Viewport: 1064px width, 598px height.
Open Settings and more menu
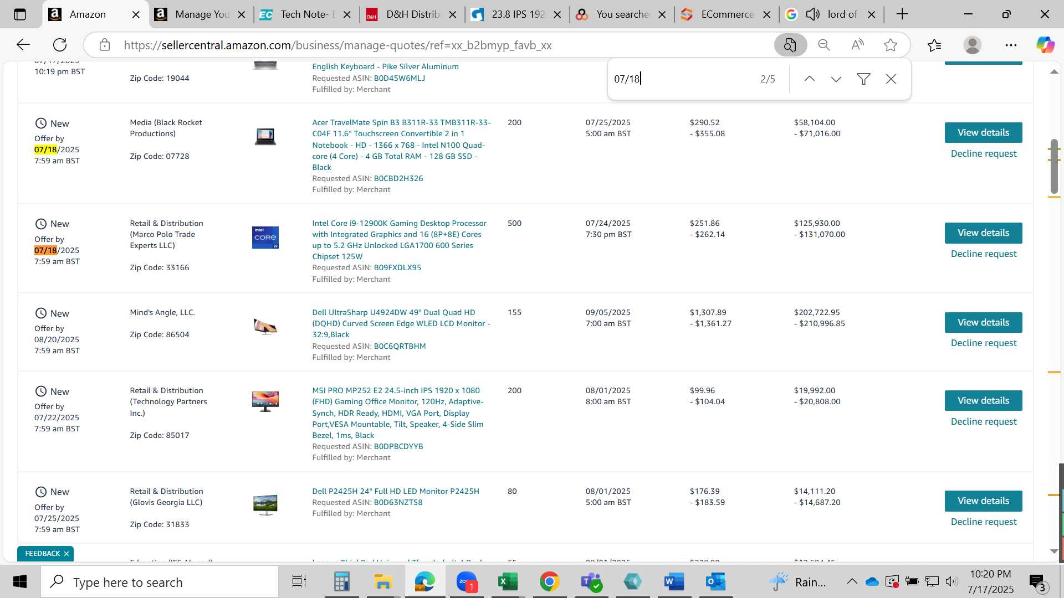1011,45
